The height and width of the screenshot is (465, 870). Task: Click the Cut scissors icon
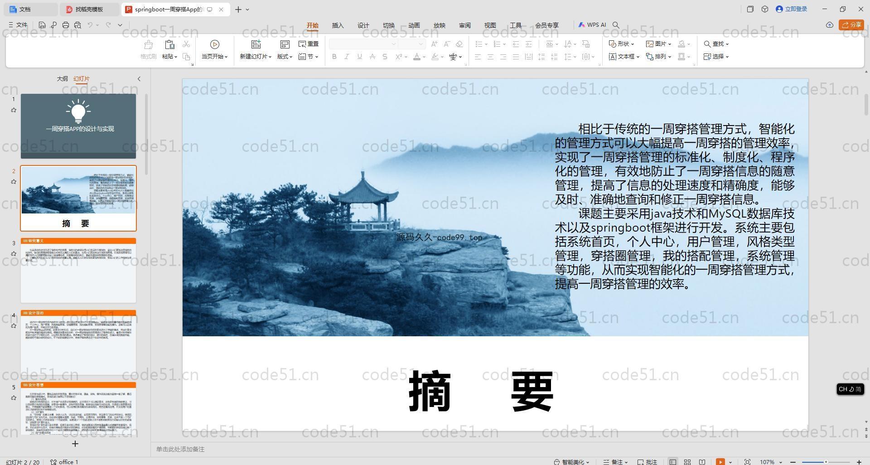pos(186,44)
